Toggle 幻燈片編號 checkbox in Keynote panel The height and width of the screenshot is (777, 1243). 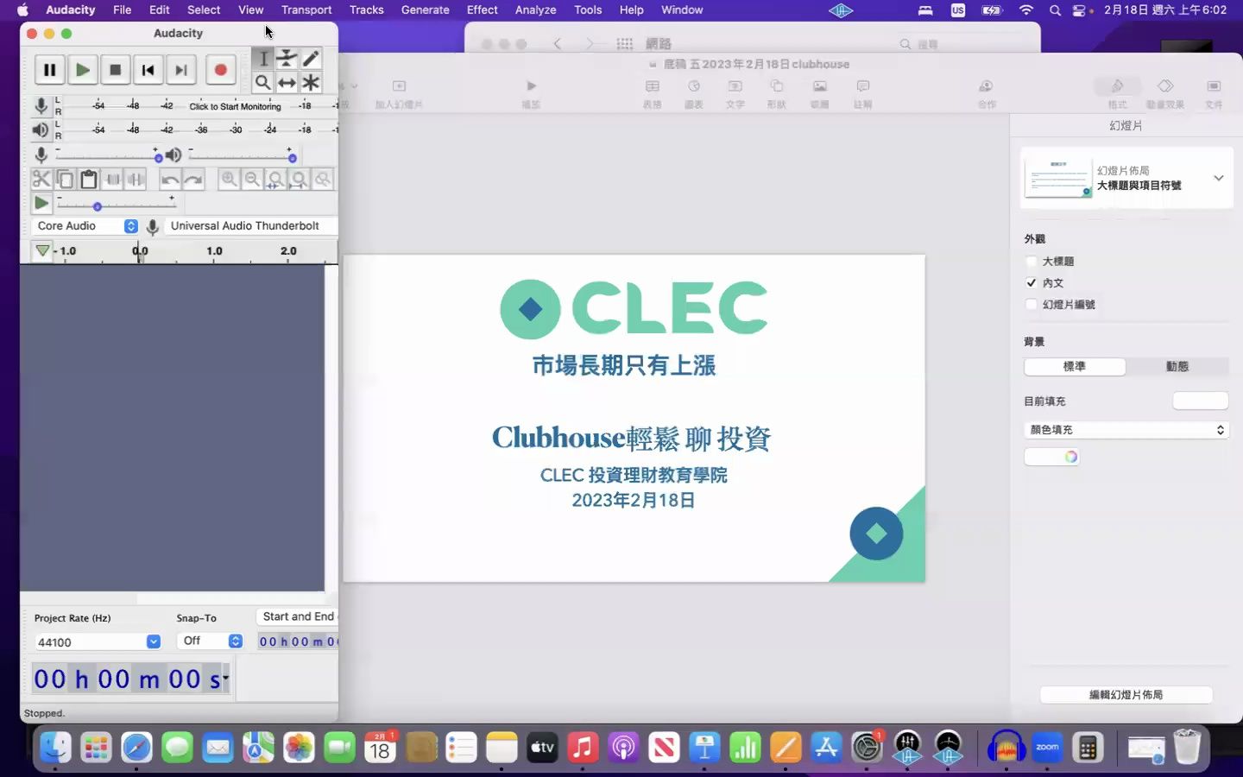coord(1031,304)
